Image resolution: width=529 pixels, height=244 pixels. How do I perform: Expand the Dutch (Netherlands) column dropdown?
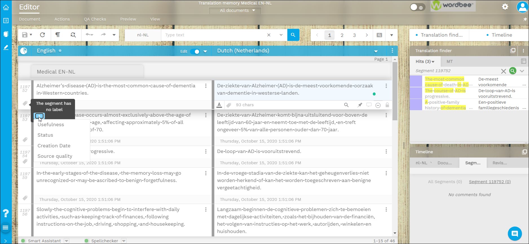376,51
